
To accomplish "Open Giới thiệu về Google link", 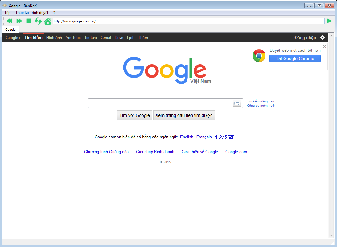I will [x=200, y=152].
